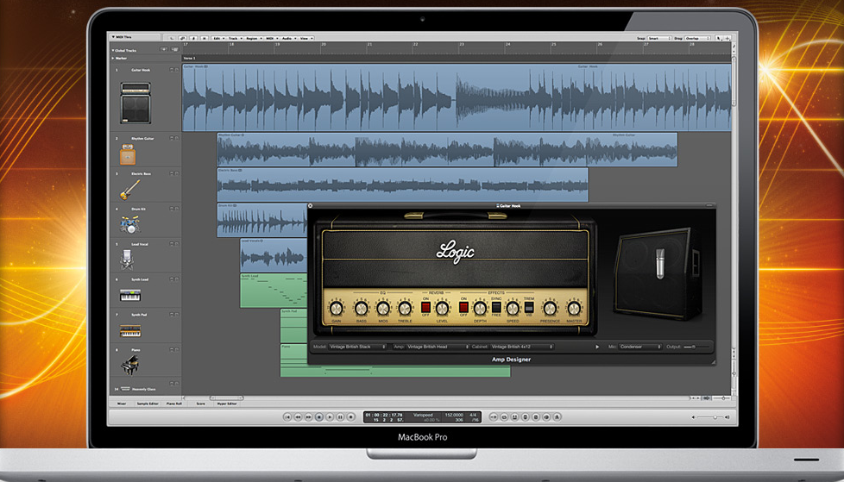Click the go-to-beginning transport button

coord(287,417)
